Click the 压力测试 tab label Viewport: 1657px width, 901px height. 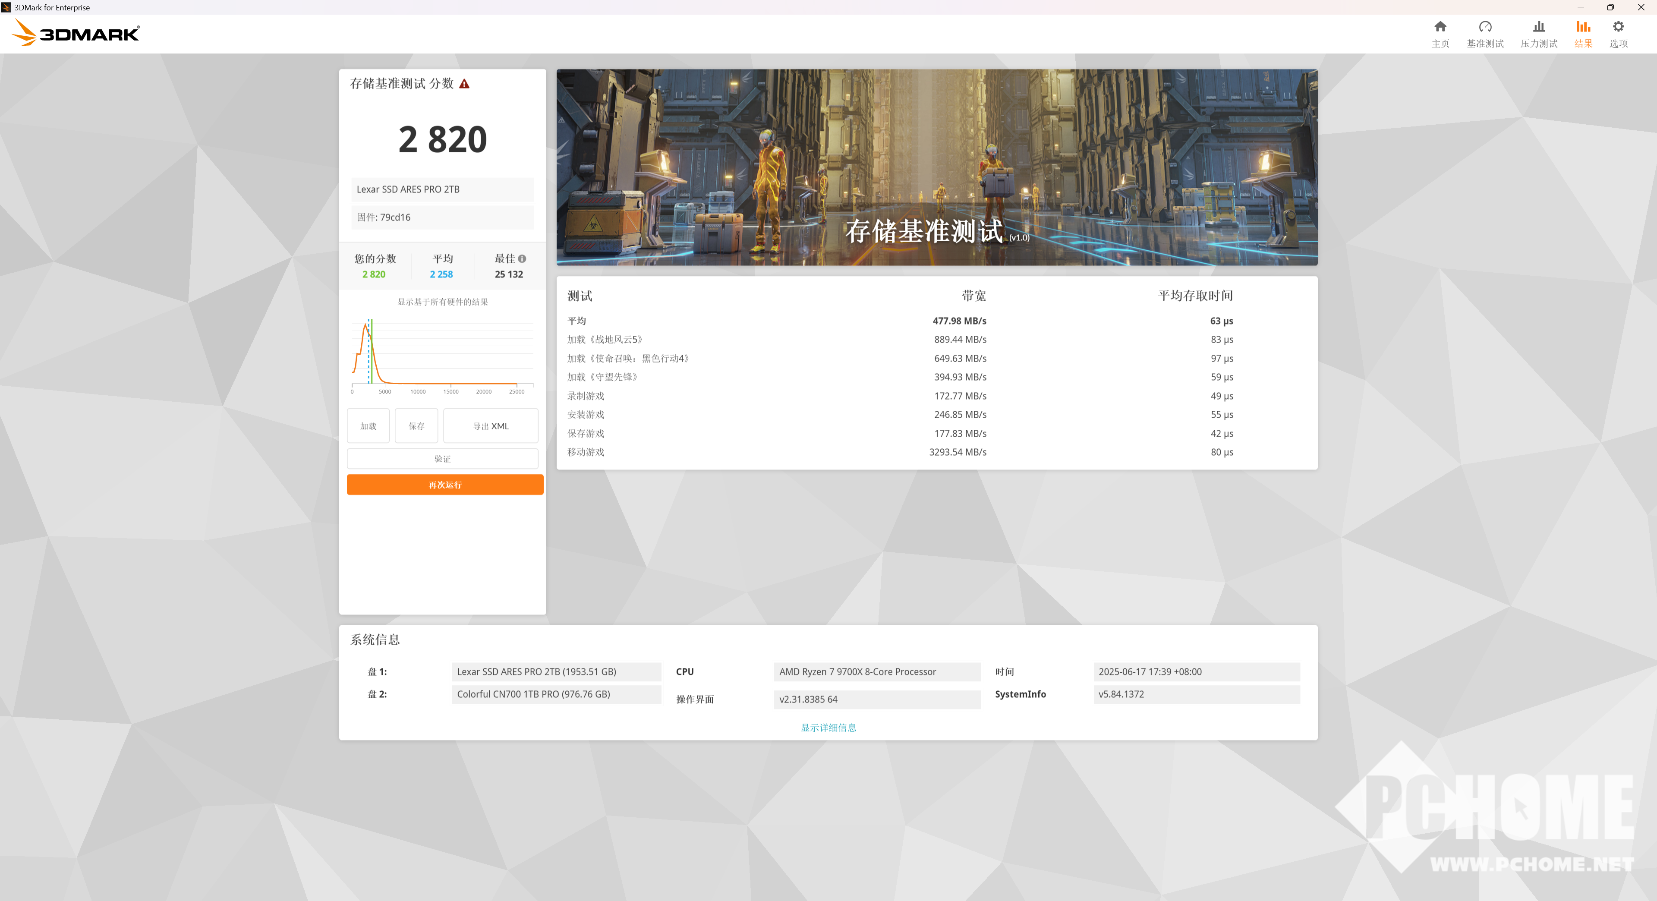coord(1538,44)
